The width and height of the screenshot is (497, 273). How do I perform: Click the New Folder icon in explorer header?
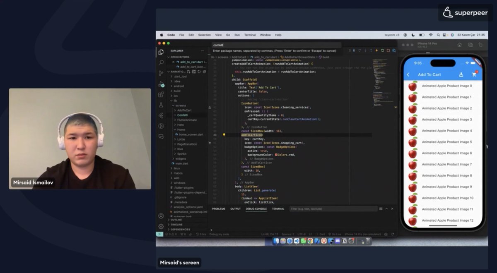click(x=194, y=72)
